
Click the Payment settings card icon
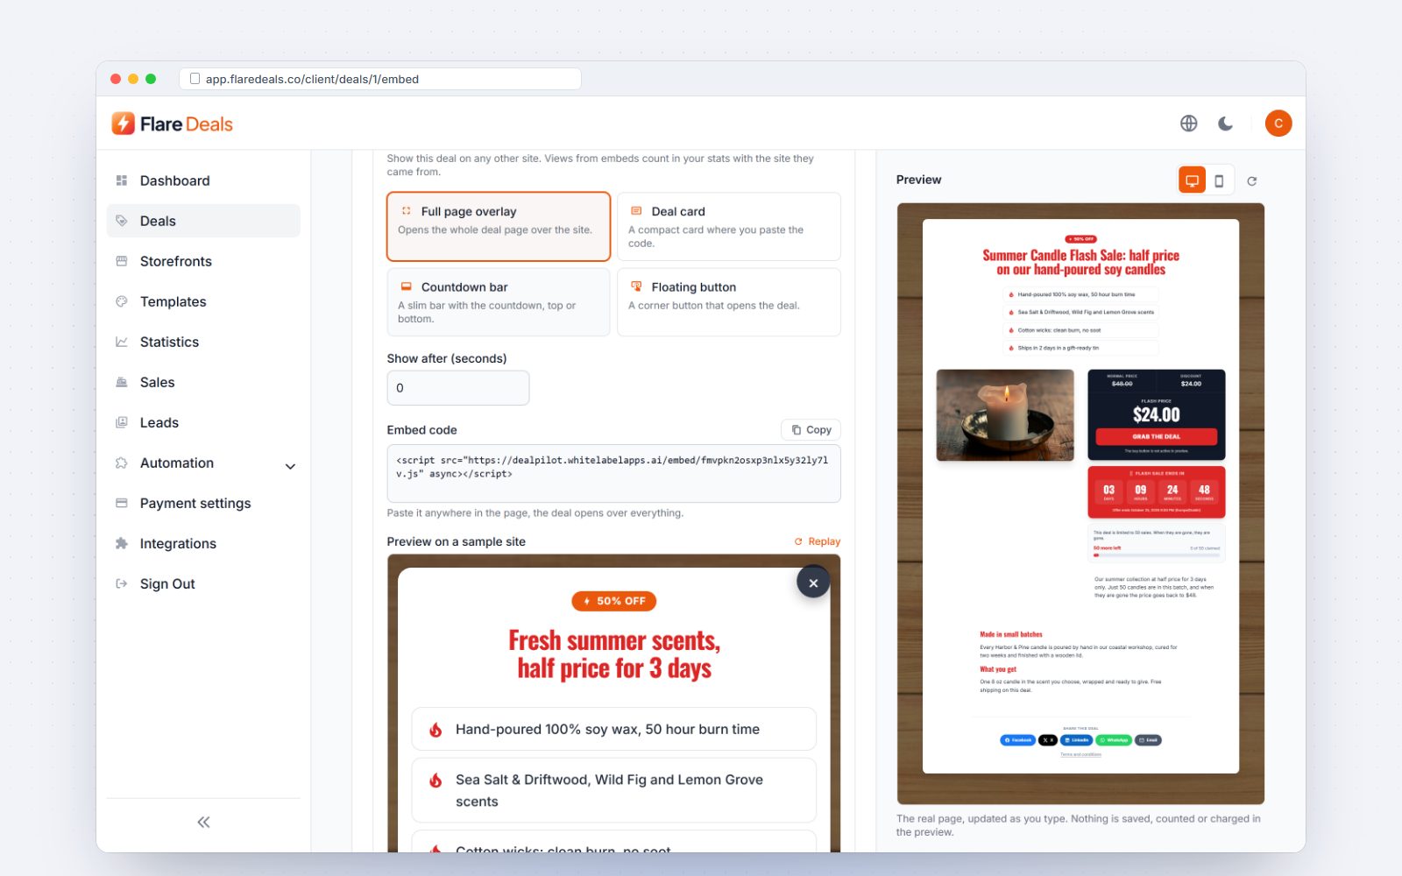122,503
